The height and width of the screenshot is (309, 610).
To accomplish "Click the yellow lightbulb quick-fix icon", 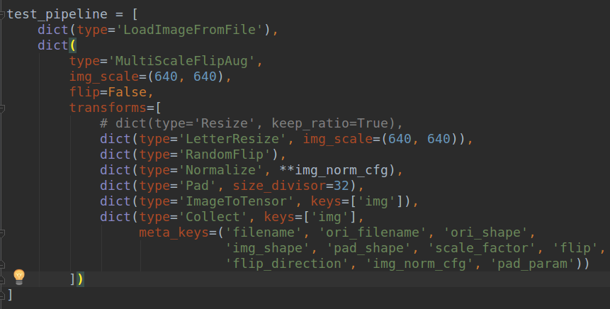I will point(19,276).
